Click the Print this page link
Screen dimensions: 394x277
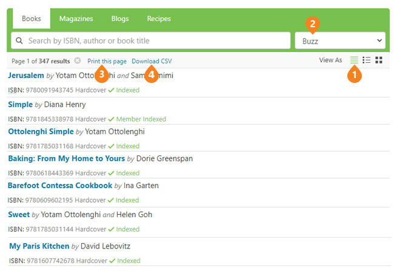click(x=107, y=61)
